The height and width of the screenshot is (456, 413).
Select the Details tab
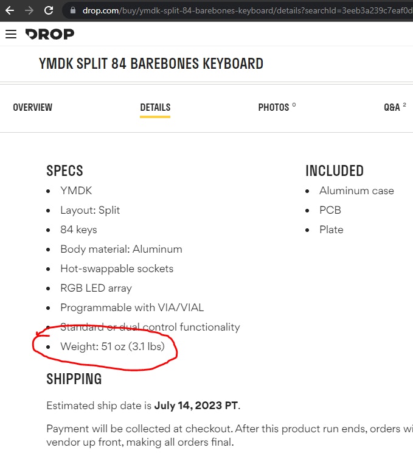pos(155,107)
